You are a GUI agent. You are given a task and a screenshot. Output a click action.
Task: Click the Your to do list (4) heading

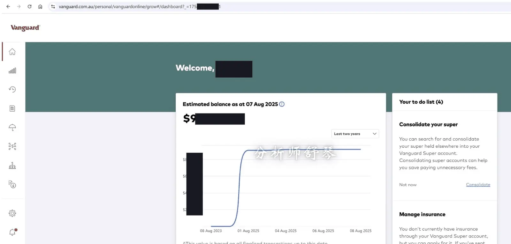click(x=421, y=102)
